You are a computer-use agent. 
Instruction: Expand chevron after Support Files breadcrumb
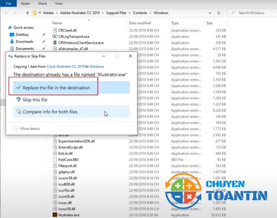coord(130,13)
